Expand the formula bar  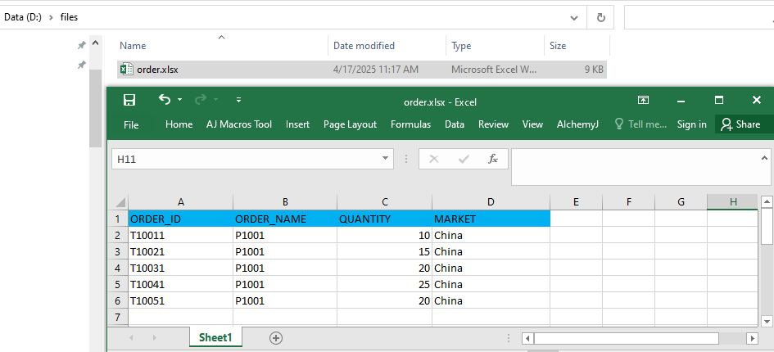(765, 157)
